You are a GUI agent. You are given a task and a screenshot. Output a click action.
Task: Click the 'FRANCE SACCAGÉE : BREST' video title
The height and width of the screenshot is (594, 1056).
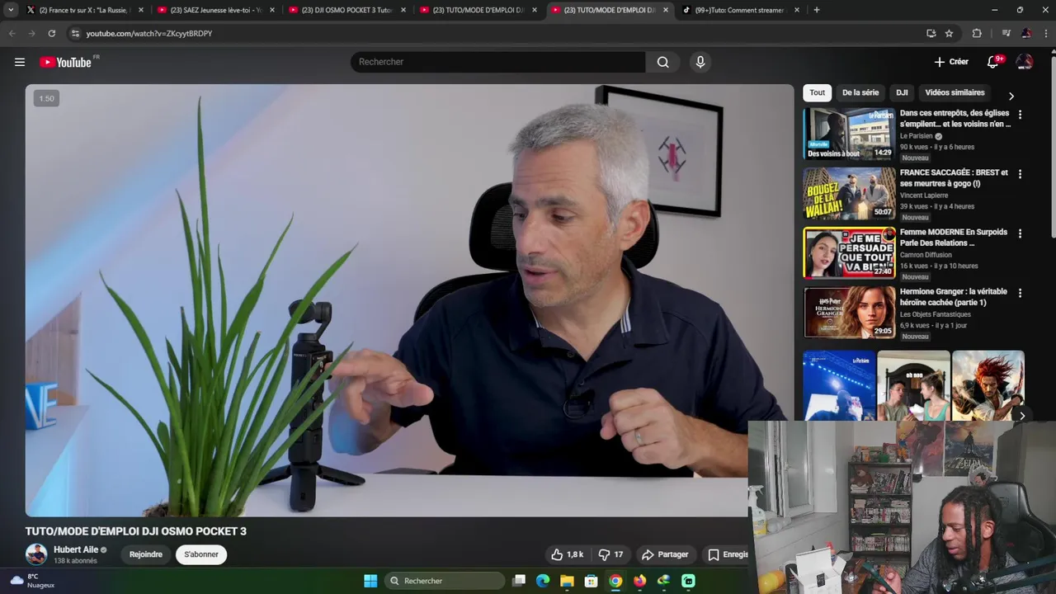[x=954, y=177]
